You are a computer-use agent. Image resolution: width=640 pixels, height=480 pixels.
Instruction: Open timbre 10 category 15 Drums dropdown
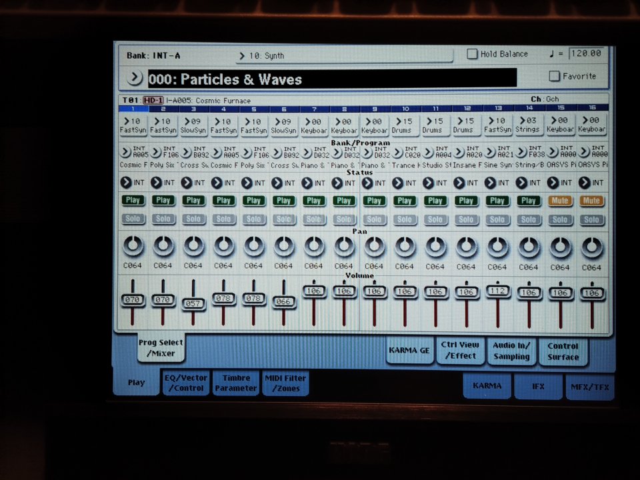coord(405,125)
